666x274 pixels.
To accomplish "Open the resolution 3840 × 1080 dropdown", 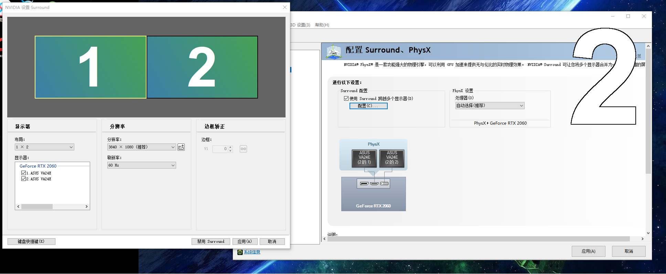I will pos(142,147).
